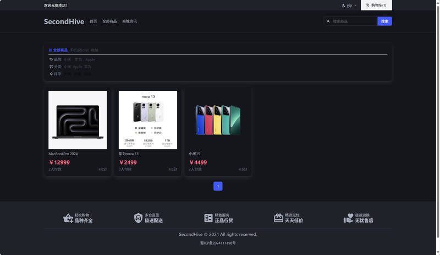Filter by Apple in the 品牌 row
The width and height of the screenshot is (440, 255).
[x=90, y=59]
